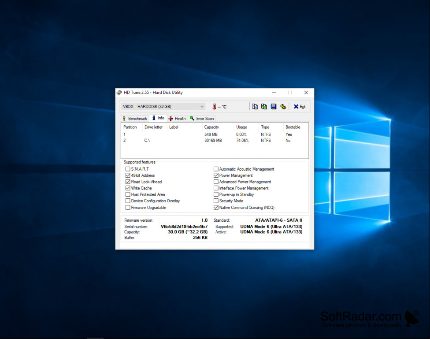Toggle the Write Cache checkbox
The width and height of the screenshot is (430, 339).
pos(128,188)
